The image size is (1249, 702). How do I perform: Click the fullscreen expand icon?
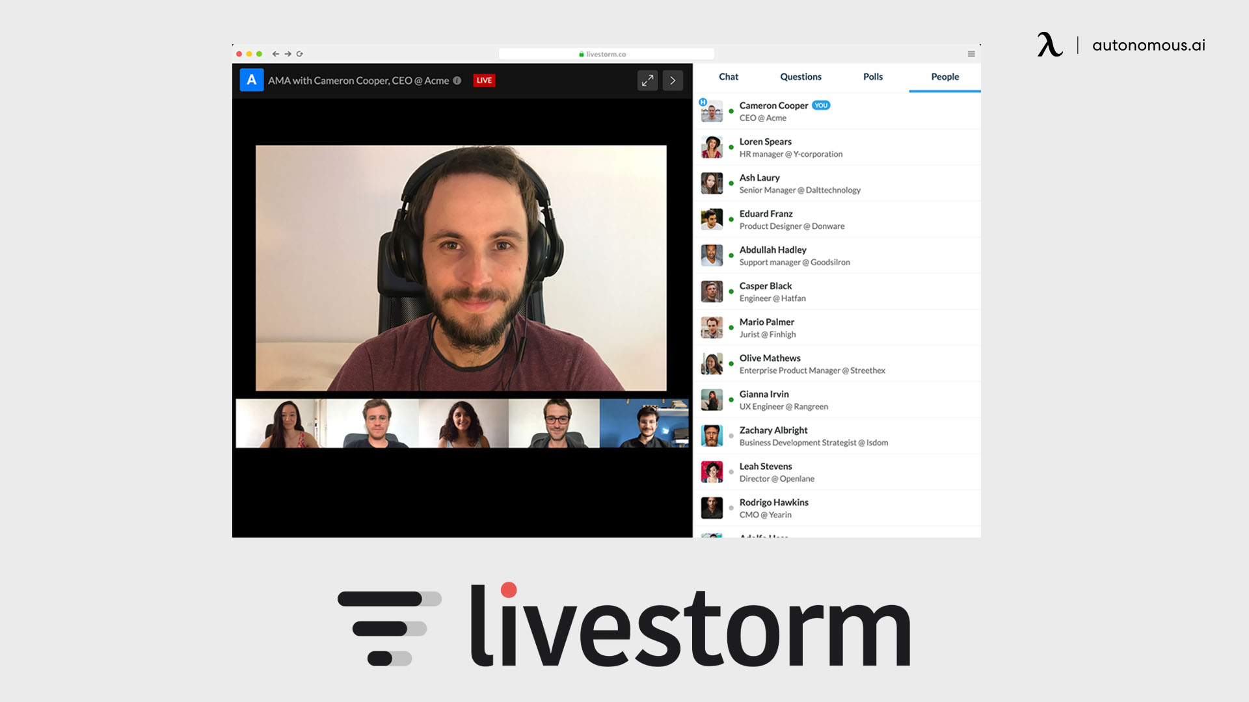click(x=647, y=81)
